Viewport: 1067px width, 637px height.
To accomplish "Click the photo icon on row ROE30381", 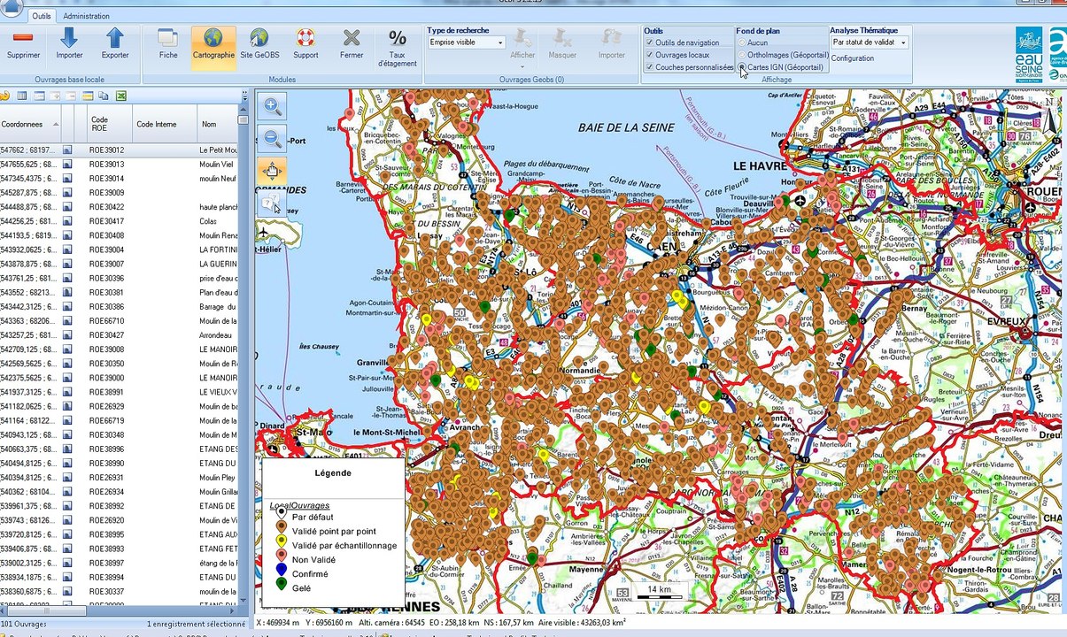I will [x=67, y=292].
